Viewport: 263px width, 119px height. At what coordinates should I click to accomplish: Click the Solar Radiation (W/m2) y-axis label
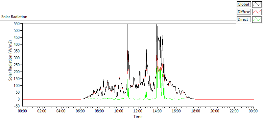pos(11,61)
